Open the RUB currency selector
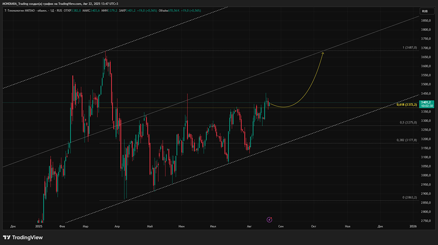This screenshot has height=245, width=438. pyautogui.click(x=427, y=11)
